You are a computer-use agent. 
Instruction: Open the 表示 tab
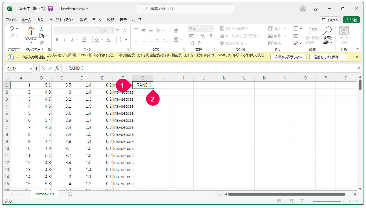pyautogui.click(x=123, y=20)
